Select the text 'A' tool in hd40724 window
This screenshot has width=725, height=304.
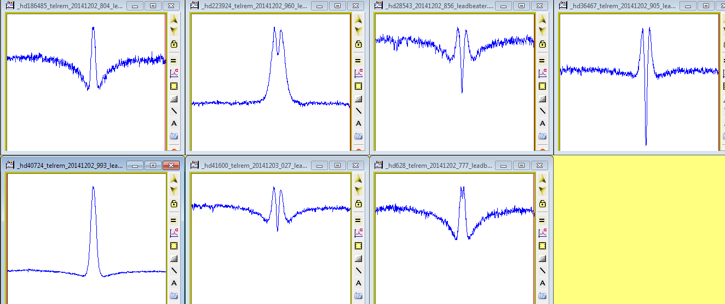click(174, 283)
